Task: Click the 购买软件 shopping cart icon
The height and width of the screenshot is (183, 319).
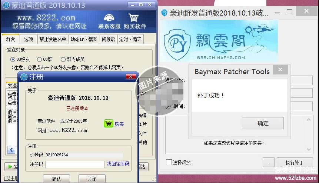Action: pyautogui.click(x=133, y=18)
